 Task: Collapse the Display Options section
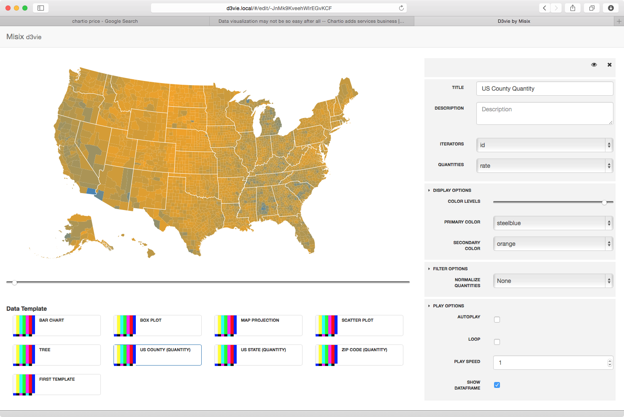pyautogui.click(x=451, y=190)
